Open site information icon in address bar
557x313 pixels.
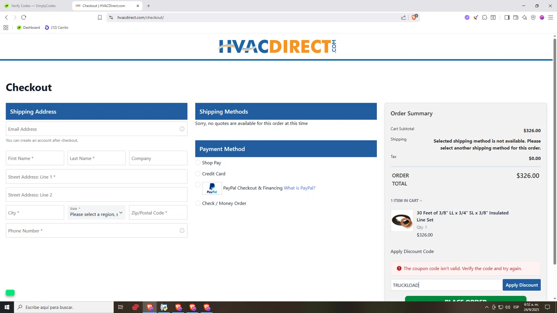[111, 17]
